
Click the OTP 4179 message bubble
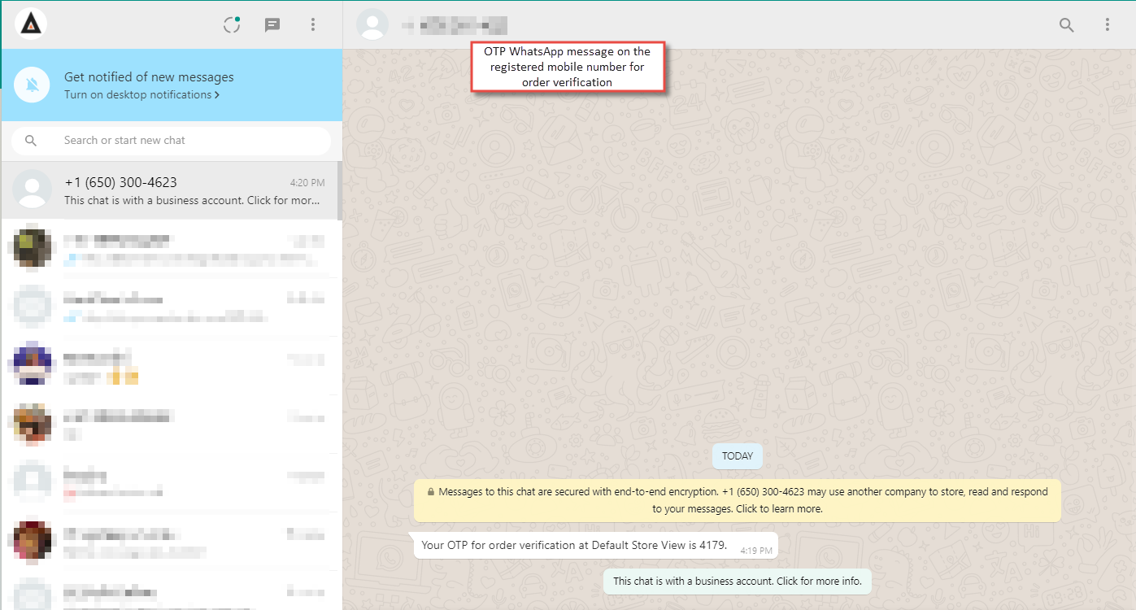coord(595,546)
